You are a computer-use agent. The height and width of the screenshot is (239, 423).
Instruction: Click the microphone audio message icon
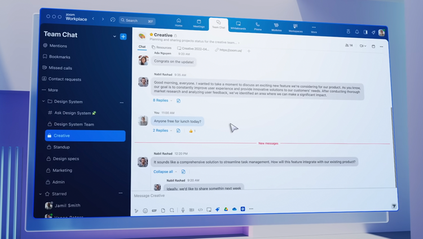click(x=183, y=210)
